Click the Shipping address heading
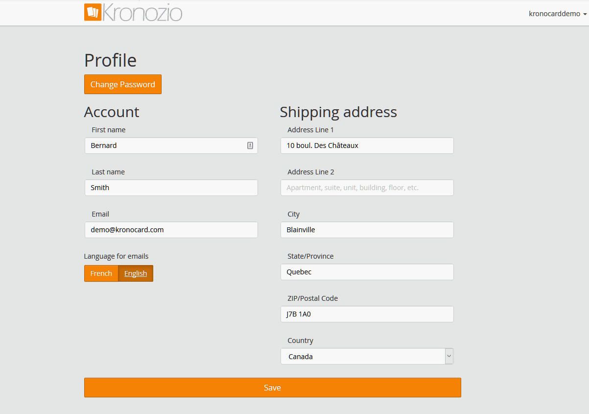The image size is (589, 414). click(339, 112)
